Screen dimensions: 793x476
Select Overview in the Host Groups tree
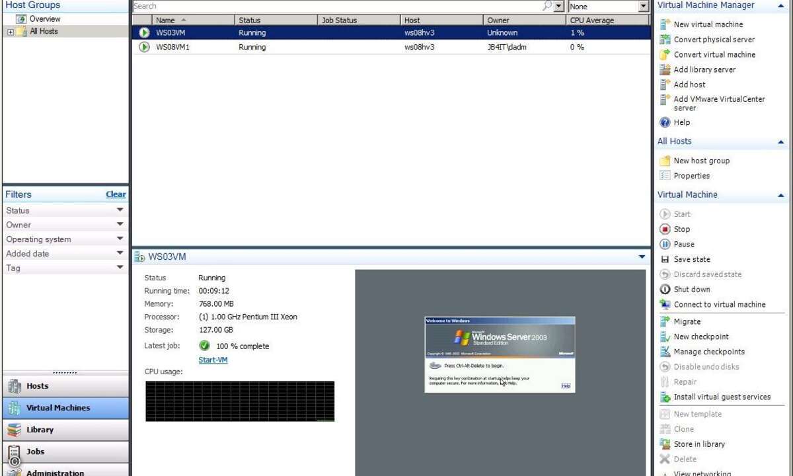tap(45, 19)
